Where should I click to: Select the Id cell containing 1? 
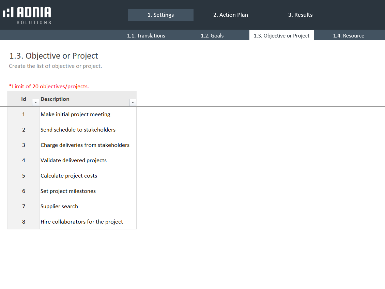coord(24,115)
